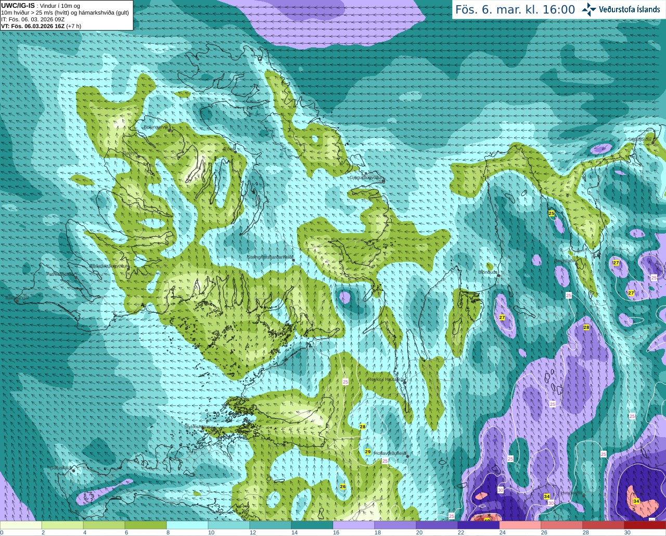The image size is (666, 536).
Task: Click the Gjögurflugvöllur station label
Action: 366,177
